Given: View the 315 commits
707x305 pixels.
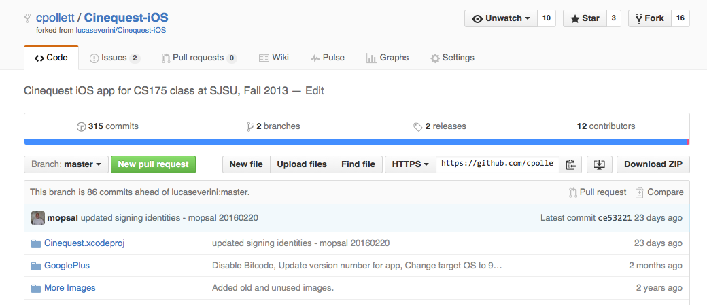Looking at the screenshot, I should click(108, 126).
